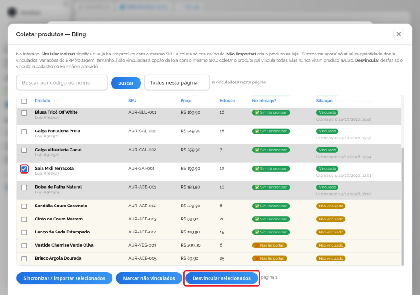Open the 'Todos nesta página' dropdown
Image resolution: width=420 pixels, height=295 pixels.
(x=177, y=82)
